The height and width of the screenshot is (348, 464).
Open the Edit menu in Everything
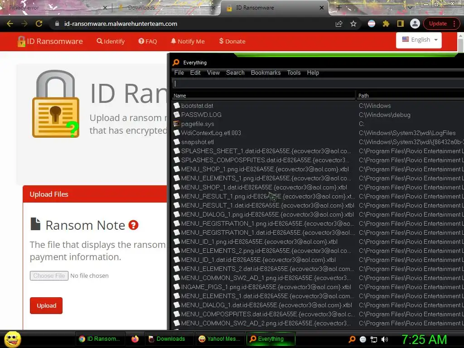click(195, 73)
